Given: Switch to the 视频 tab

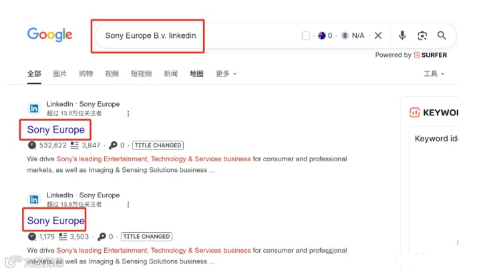Looking at the screenshot, I should click(112, 74).
